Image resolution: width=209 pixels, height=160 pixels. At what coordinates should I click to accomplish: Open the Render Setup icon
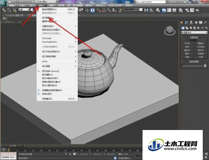(x=187, y=10)
